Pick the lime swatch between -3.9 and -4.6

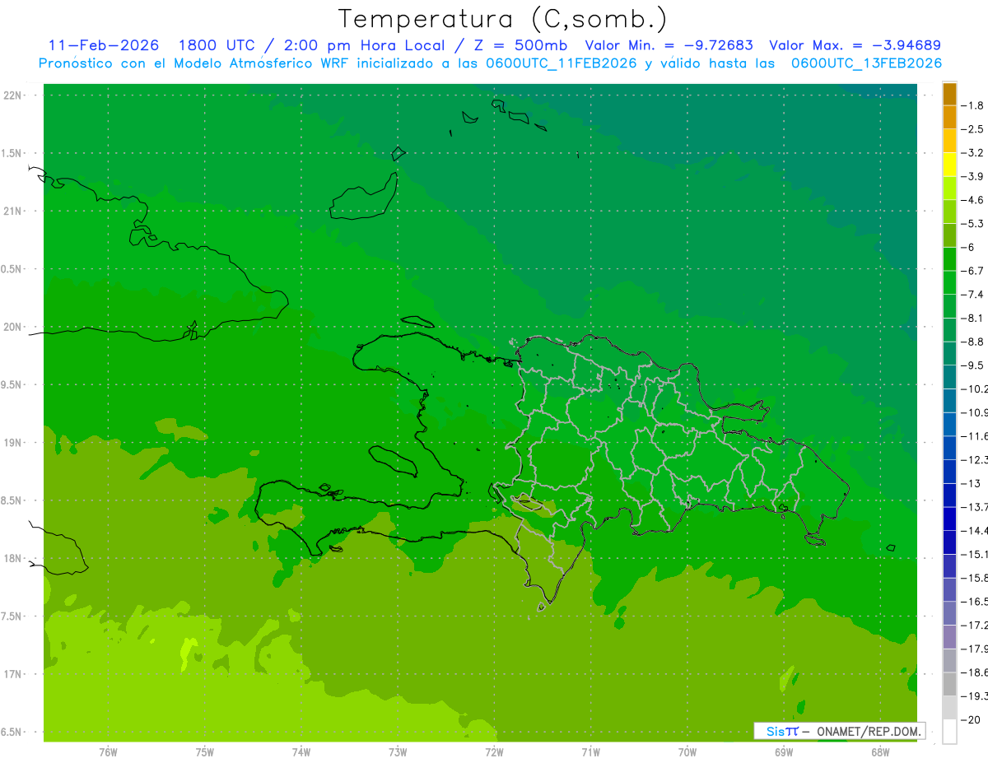tap(949, 188)
